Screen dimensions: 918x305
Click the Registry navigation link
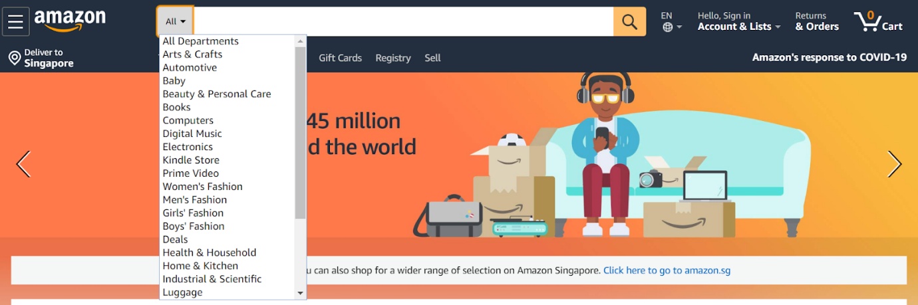[393, 58]
